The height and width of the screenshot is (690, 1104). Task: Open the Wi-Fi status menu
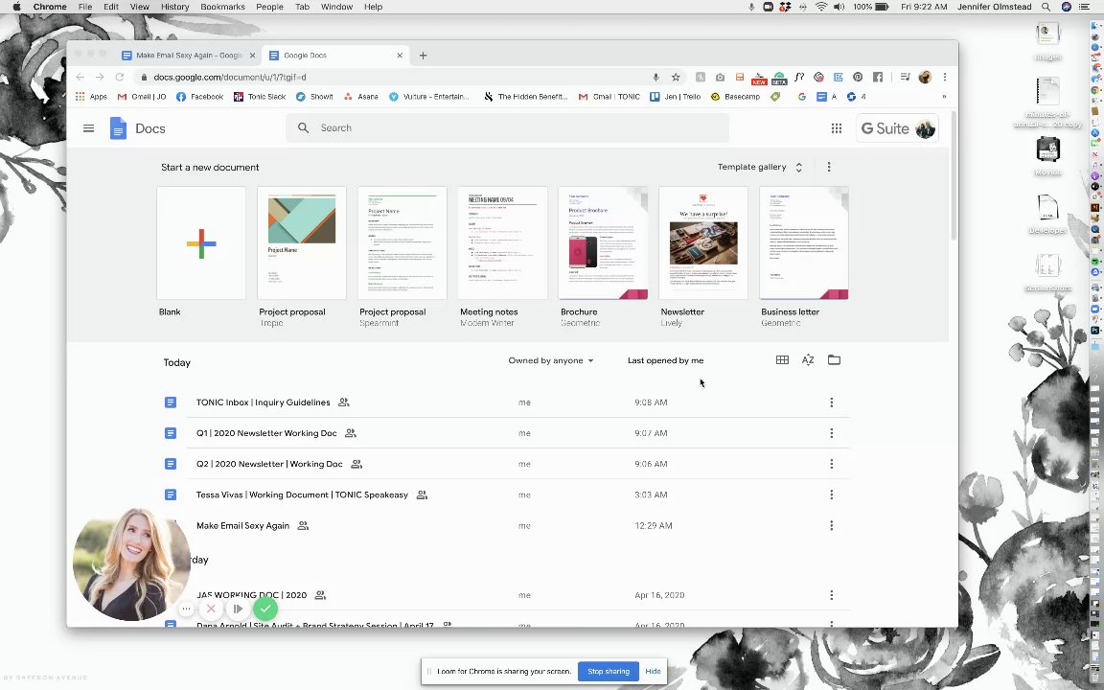coord(821,7)
